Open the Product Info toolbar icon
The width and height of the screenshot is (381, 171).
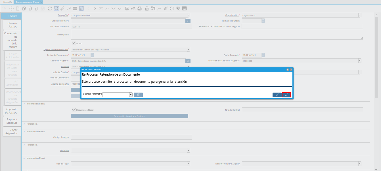pyautogui.click(x=178, y=8)
